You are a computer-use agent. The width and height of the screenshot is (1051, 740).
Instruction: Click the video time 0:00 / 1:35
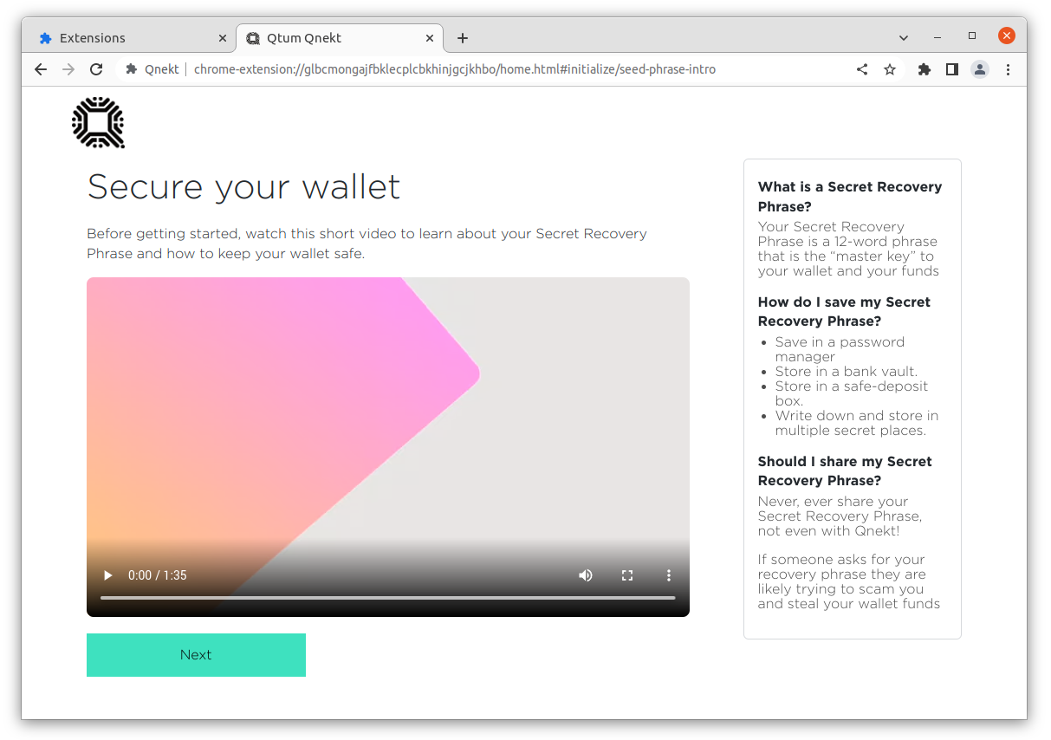(x=158, y=575)
